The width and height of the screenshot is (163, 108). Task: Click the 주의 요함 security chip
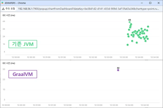click(9, 9)
